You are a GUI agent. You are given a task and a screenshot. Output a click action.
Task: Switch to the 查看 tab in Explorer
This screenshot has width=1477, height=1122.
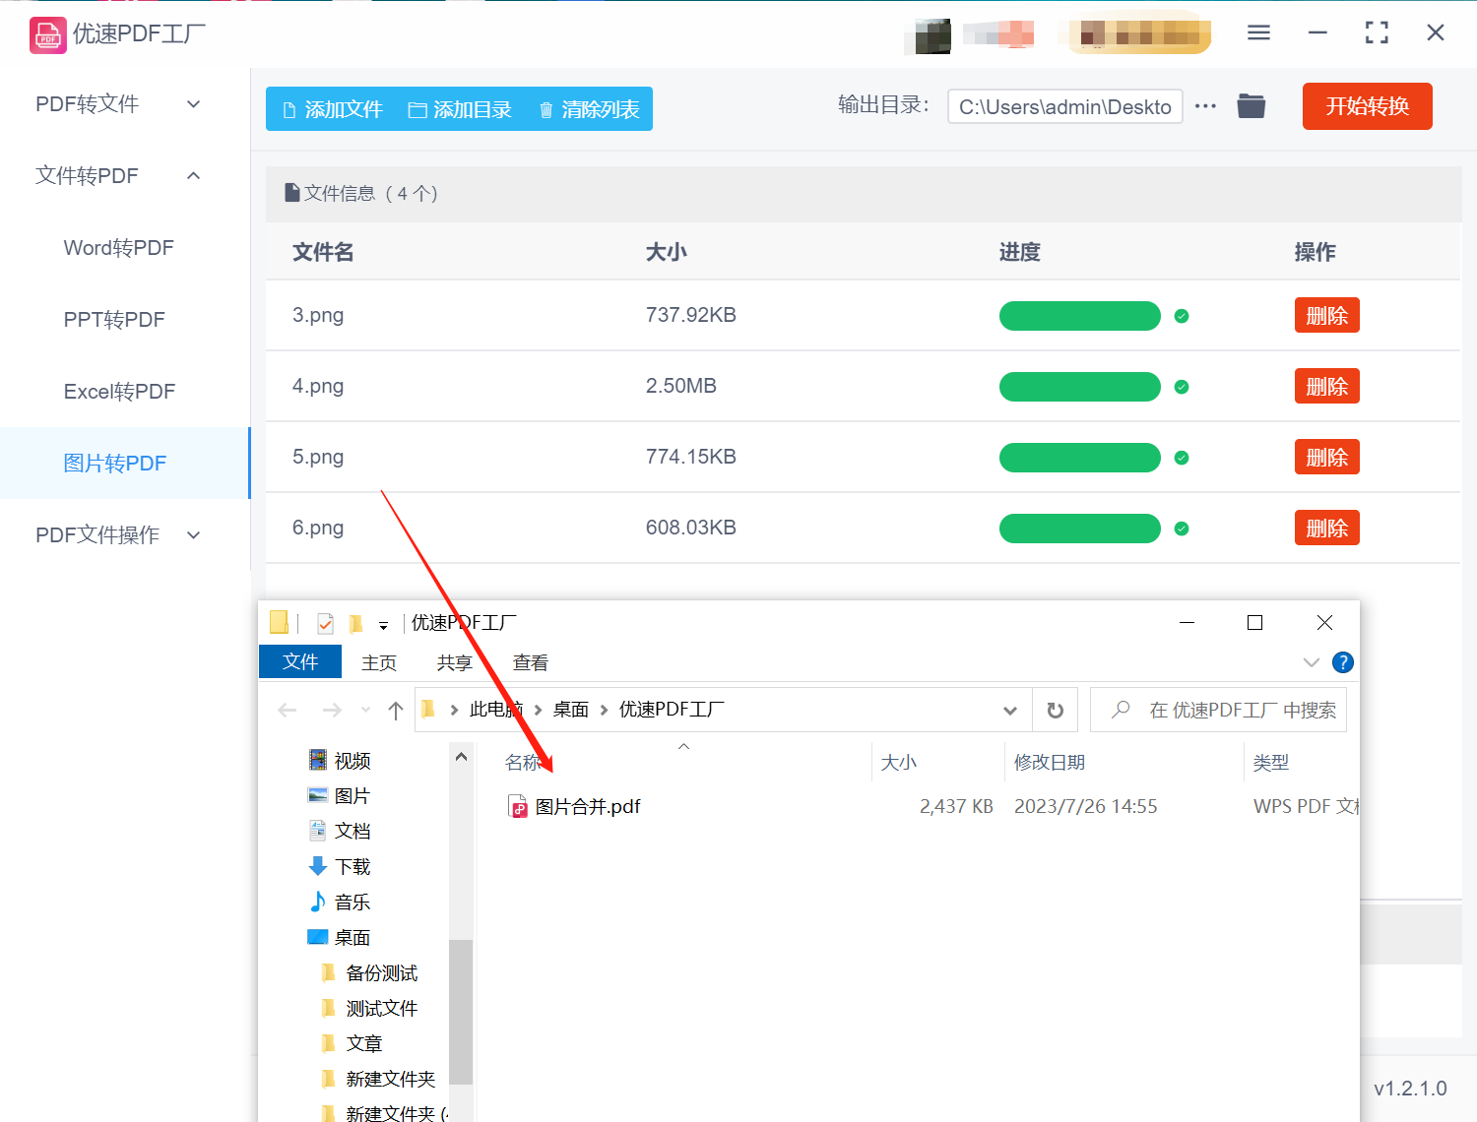530,661
